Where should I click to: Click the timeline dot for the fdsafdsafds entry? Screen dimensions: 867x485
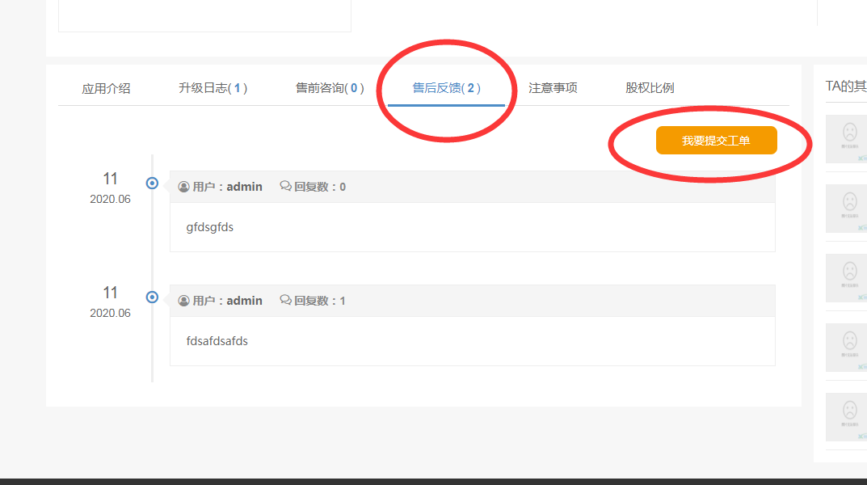coord(152,297)
